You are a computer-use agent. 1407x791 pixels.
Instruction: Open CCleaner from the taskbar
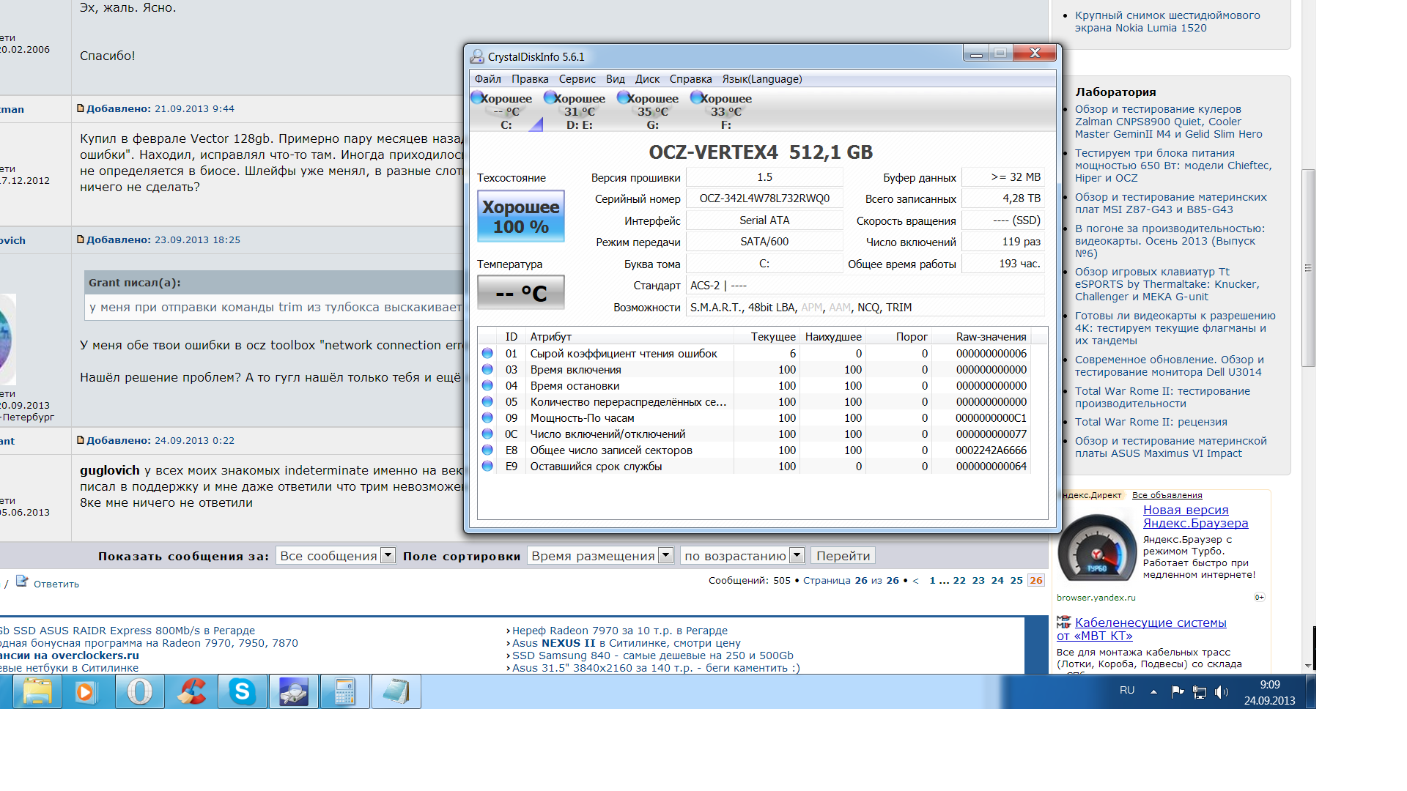point(191,691)
